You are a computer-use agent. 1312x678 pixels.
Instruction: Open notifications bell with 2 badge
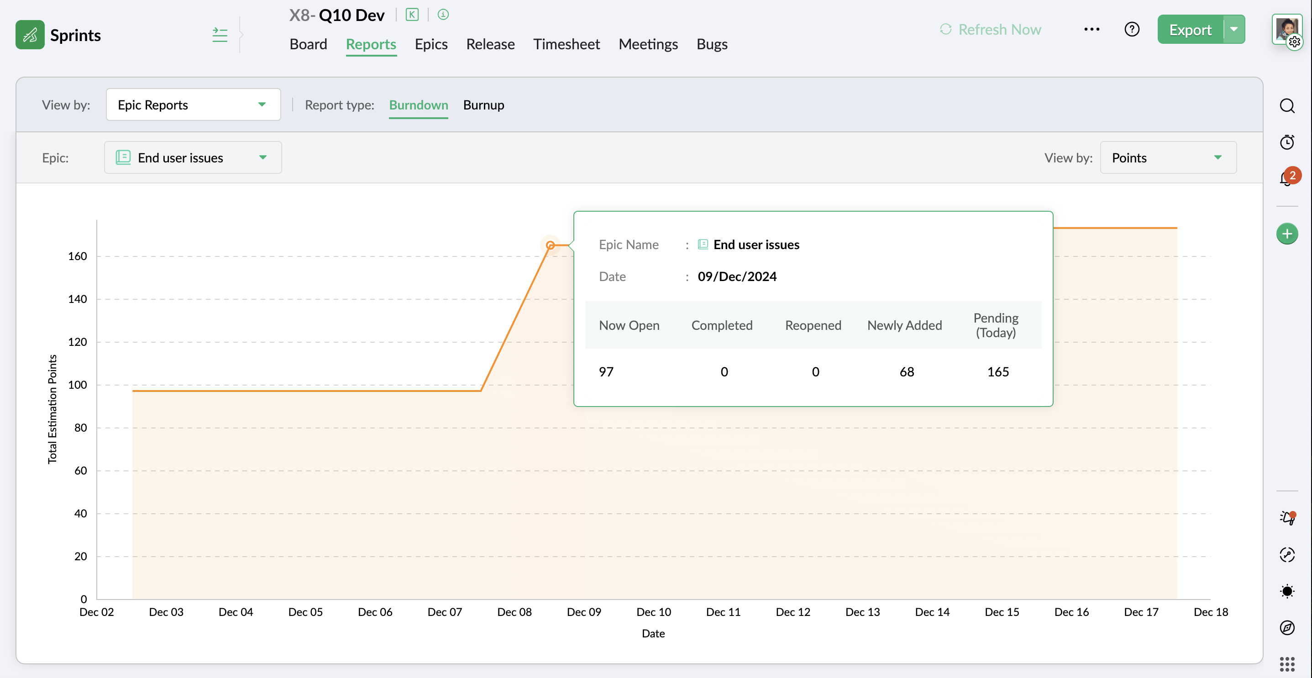tap(1287, 178)
